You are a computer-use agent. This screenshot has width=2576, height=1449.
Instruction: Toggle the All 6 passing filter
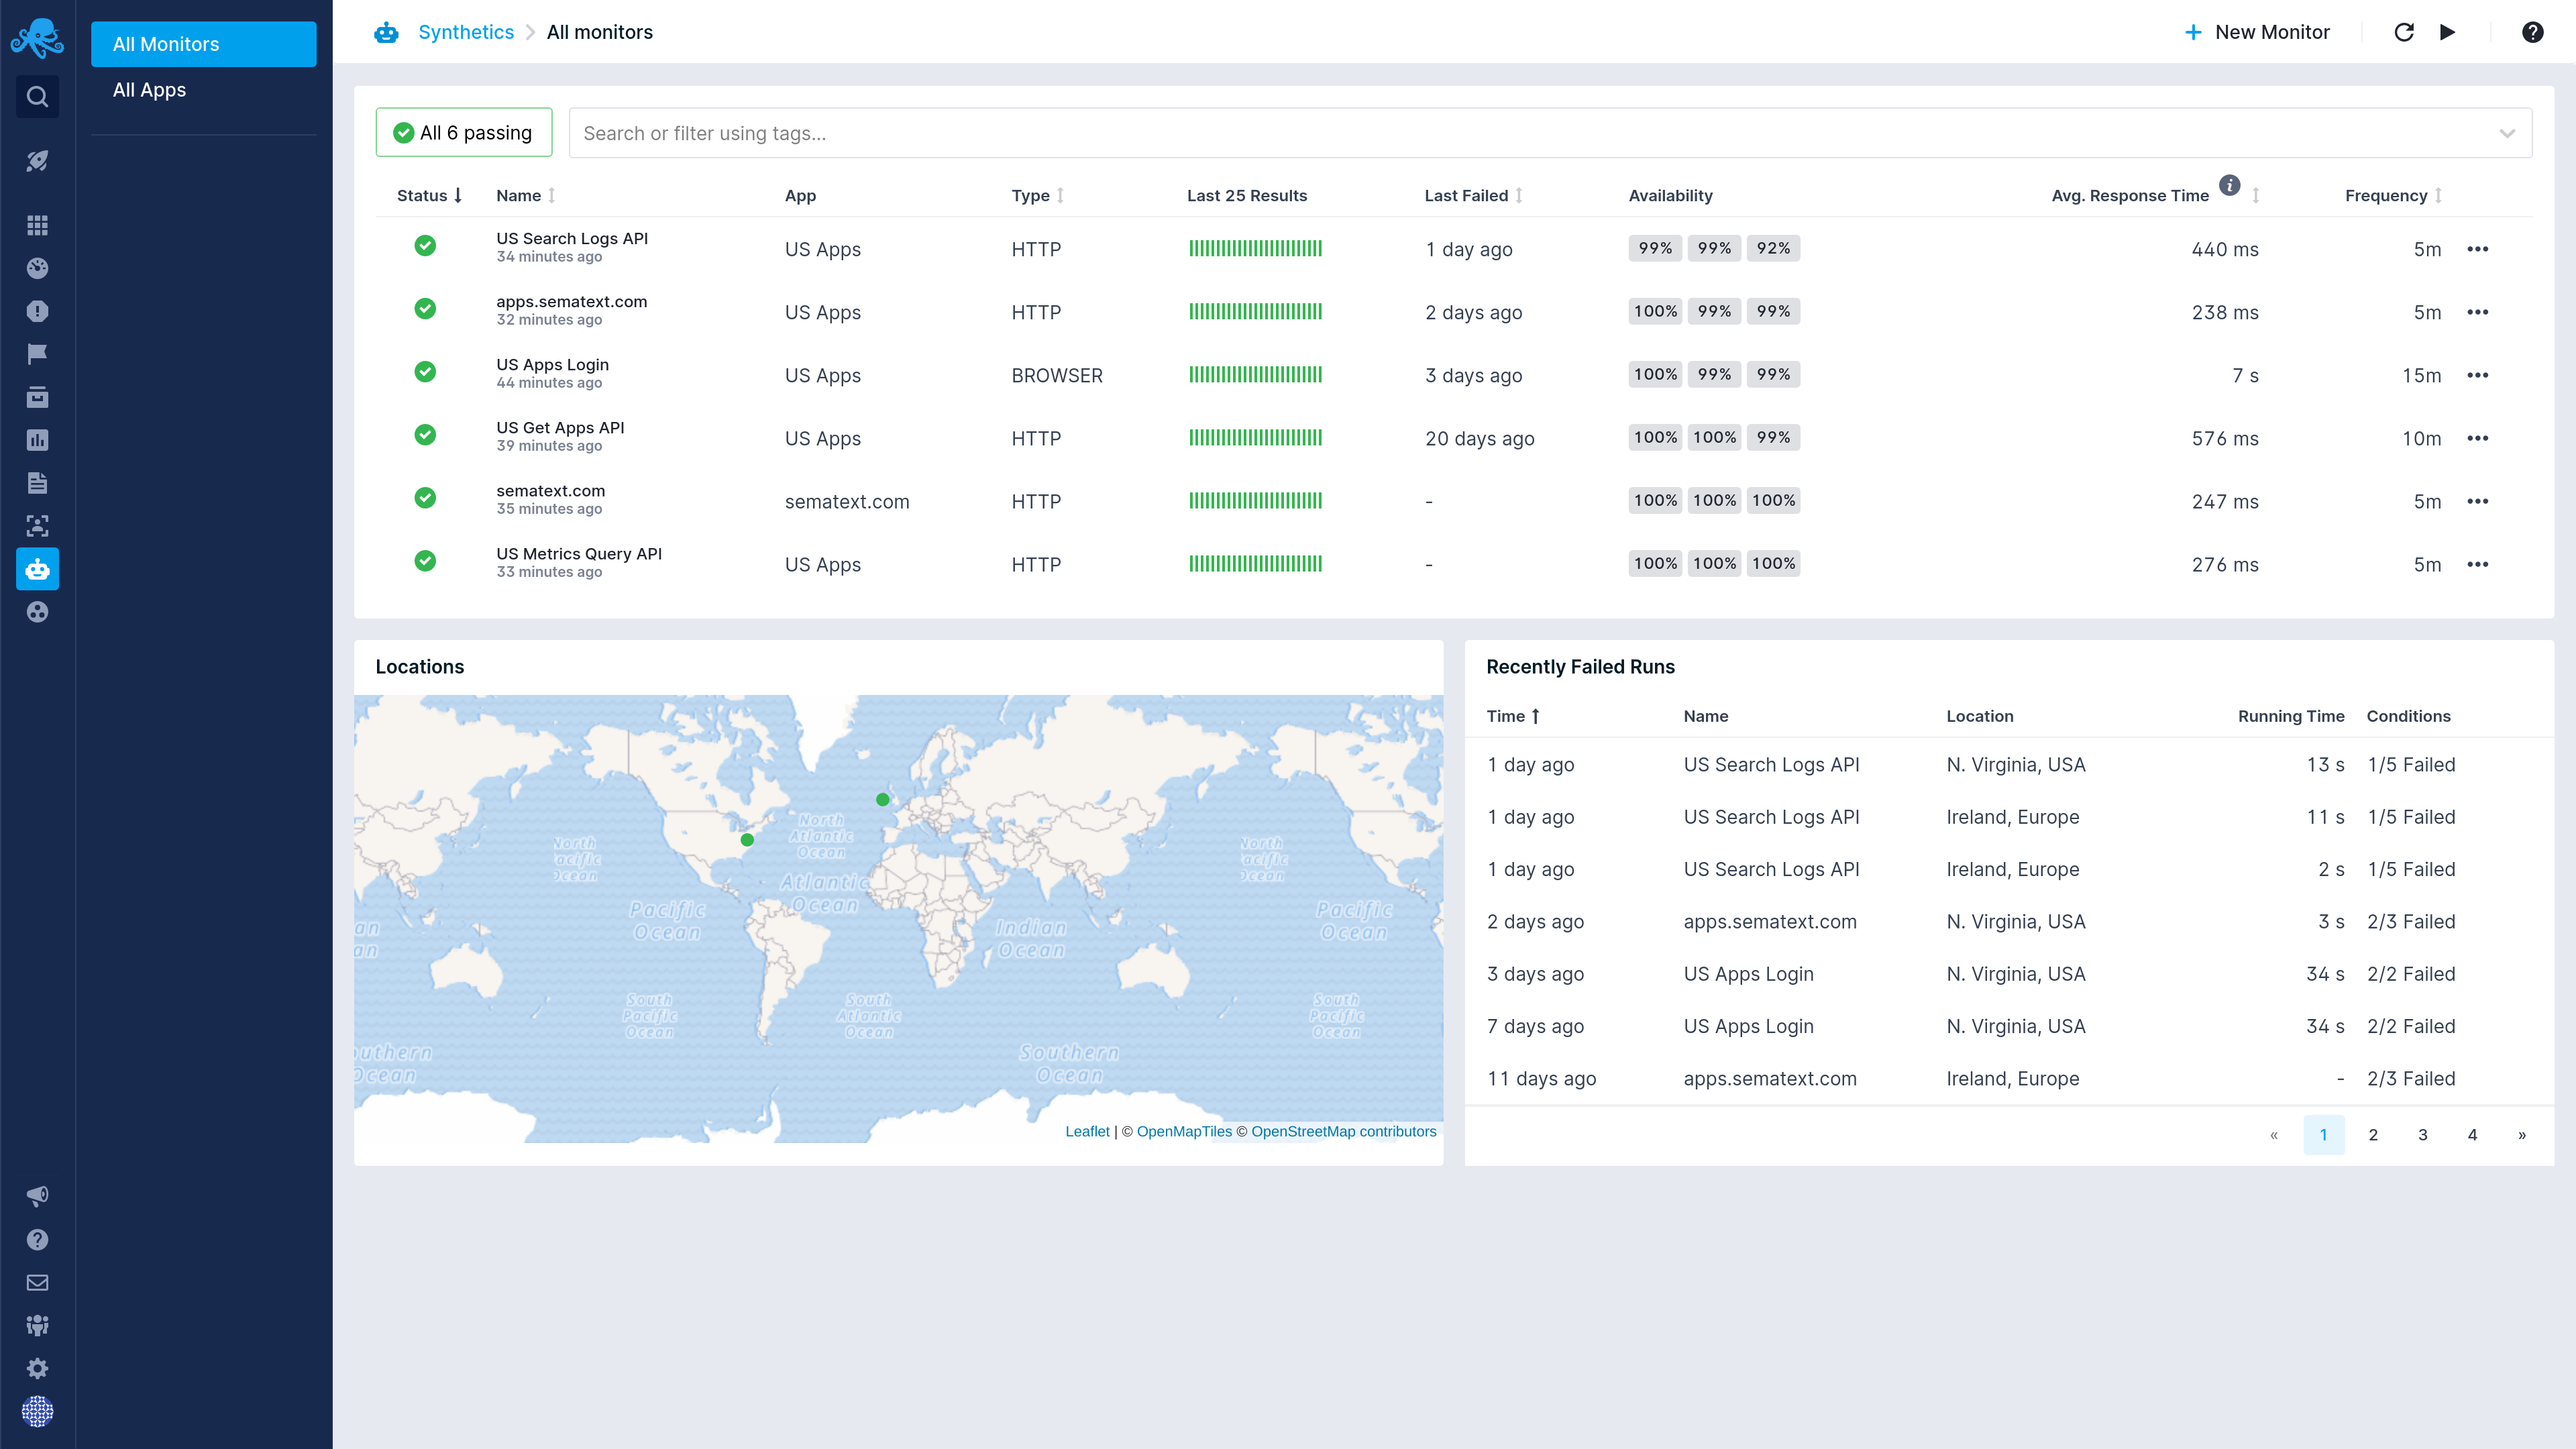463,133
